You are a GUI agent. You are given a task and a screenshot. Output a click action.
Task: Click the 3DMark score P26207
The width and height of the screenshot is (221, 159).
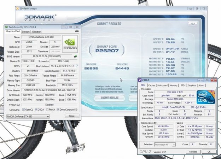coord(107,51)
